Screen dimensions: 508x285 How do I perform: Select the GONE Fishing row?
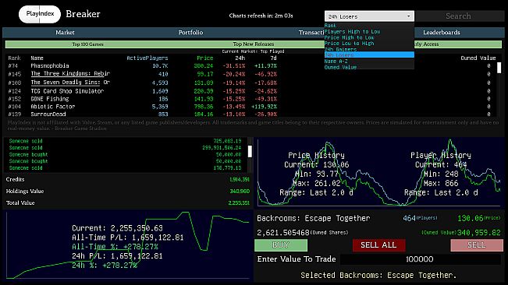(251, 99)
